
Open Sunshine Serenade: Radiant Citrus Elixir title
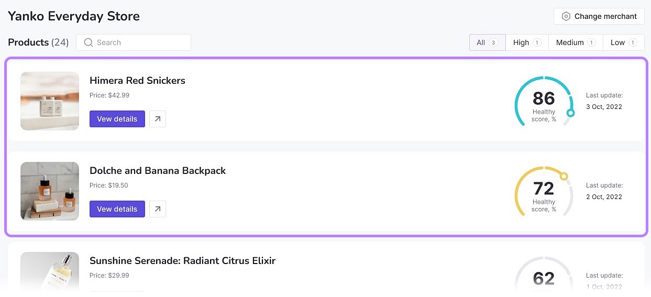(x=182, y=261)
